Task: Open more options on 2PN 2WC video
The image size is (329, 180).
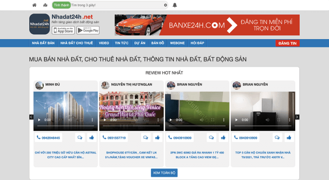Action: [x=224, y=120]
